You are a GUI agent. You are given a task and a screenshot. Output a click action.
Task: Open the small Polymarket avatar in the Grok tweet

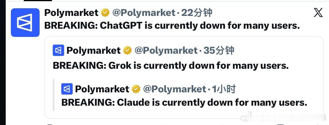point(58,51)
